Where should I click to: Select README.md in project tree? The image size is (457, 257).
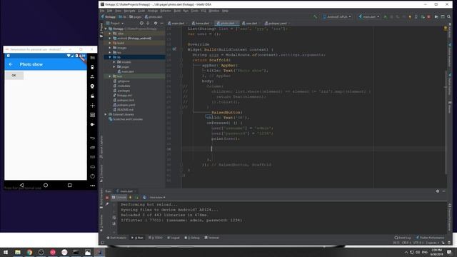click(123, 109)
